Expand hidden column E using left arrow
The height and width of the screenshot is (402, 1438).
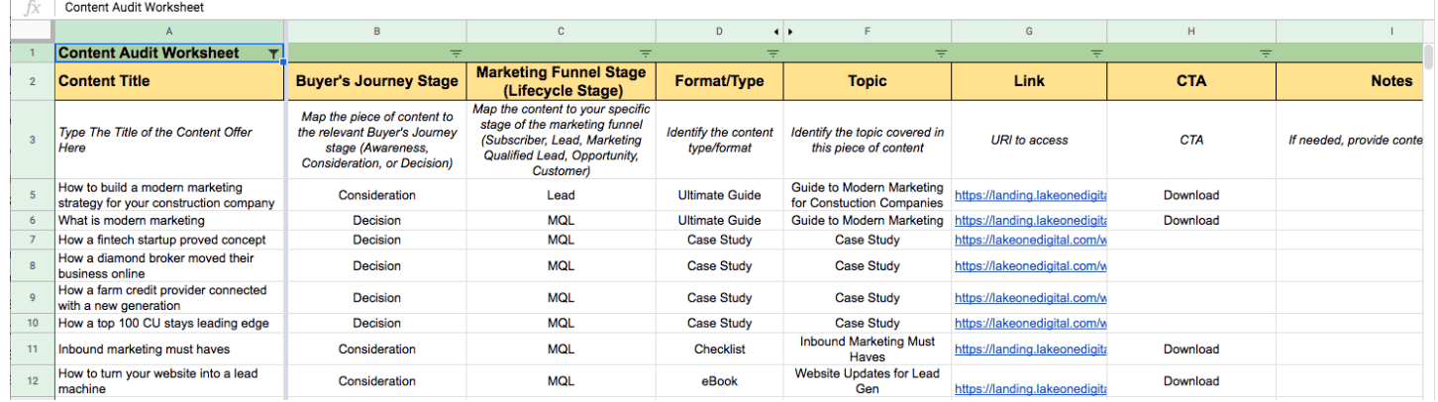tap(776, 32)
